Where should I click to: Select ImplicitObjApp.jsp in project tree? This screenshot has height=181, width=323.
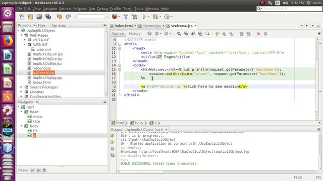pos(48,77)
